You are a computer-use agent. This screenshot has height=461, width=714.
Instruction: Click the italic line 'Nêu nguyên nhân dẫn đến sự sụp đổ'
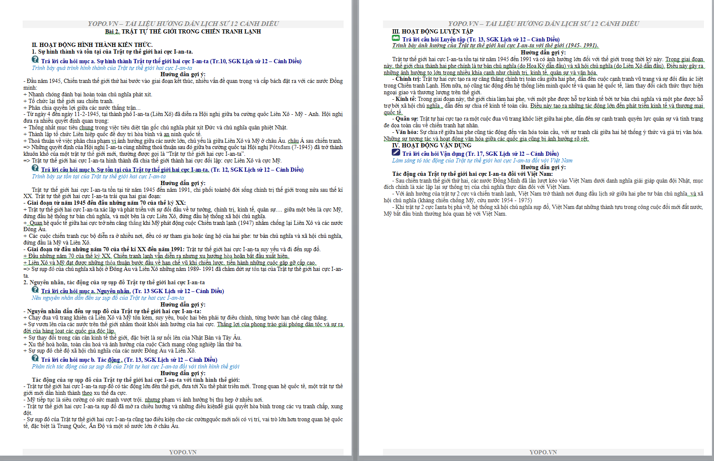click(108, 298)
